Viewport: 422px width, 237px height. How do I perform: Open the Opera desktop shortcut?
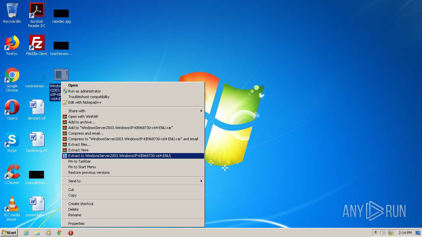pyautogui.click(x=12, y=110)
